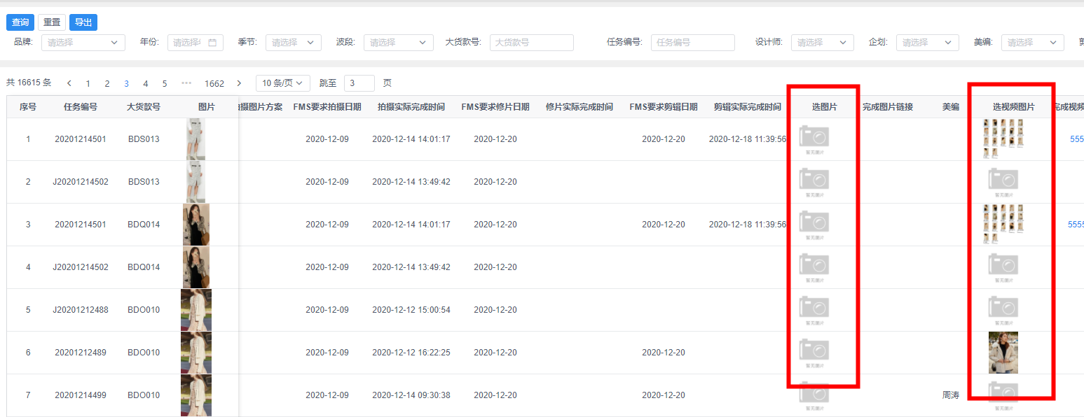Go to the previous page arrow
This screenshot has width=1084, height=417.
(x=69, y=83)
